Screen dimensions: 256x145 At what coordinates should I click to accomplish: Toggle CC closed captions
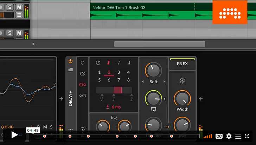pos(219,136)
